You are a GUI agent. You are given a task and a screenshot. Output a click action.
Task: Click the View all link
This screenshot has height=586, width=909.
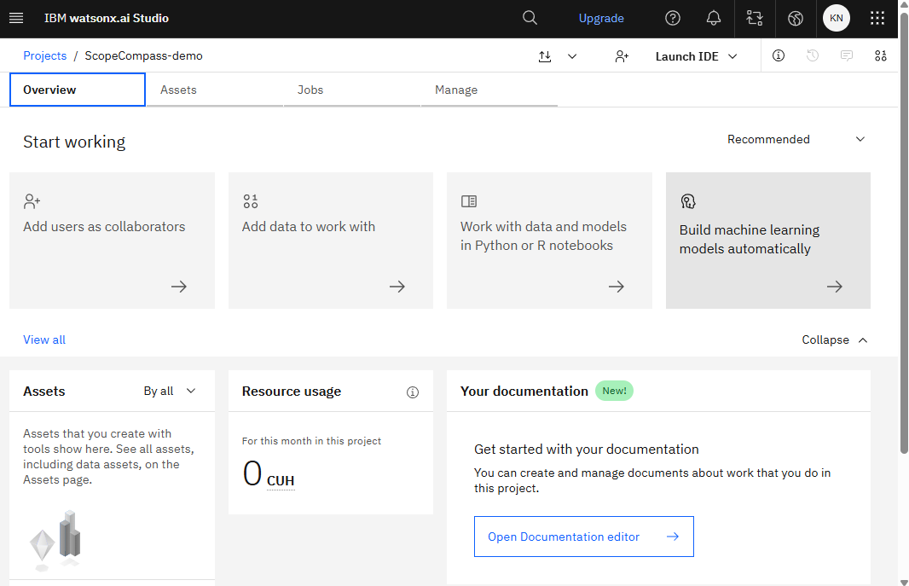(x=44, y=339)
